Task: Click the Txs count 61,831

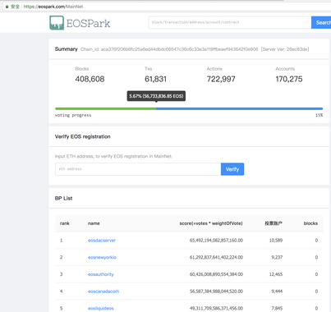Action: pyautogui.click(x=155, y=79)
